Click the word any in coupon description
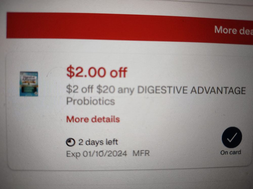Viewport: 253px width, 189px height. pyautogui.click(x=126, y=90)
